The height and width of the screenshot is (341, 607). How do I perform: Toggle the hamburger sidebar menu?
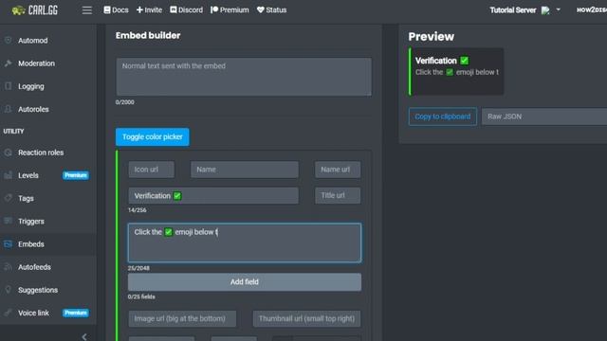86,10
